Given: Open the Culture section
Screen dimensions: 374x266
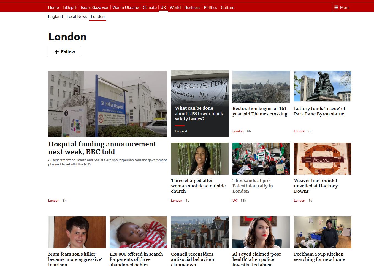Looking at the screenshot, I should [x=227, y=7].
